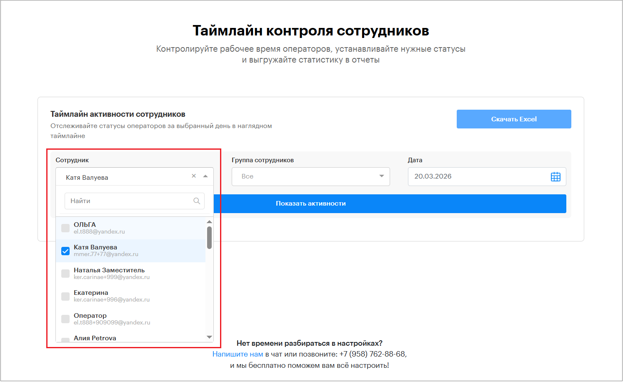Click the date field showing 20.03.2026
The image size is (623, 382).
479,176
